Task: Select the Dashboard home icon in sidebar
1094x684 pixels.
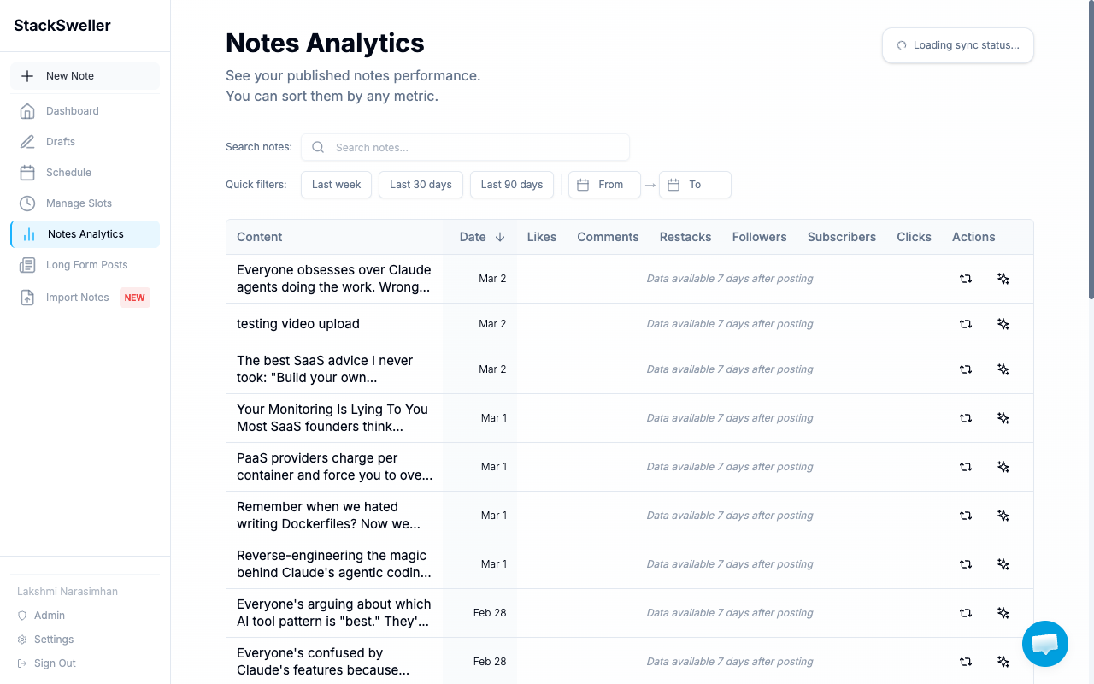Action: [x=27, y=111]
